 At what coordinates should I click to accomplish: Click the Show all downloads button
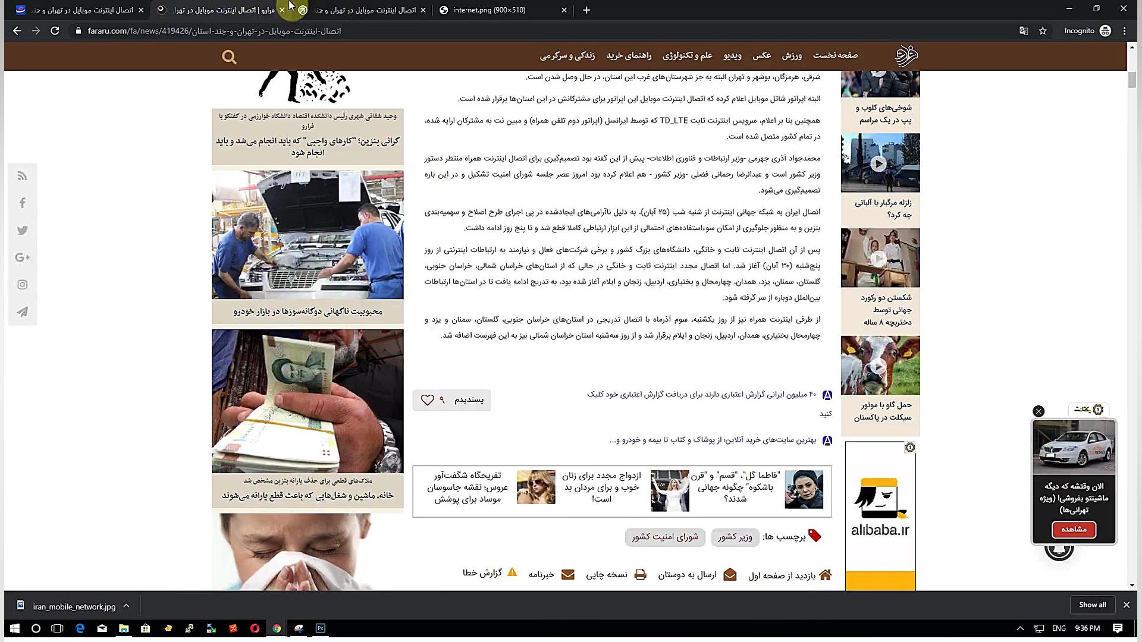coord(1093,605)
